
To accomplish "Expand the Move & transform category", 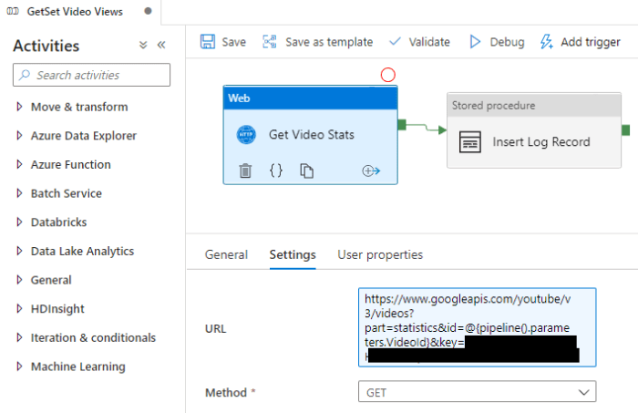I will pyautogui.click(x=20, y=107).
